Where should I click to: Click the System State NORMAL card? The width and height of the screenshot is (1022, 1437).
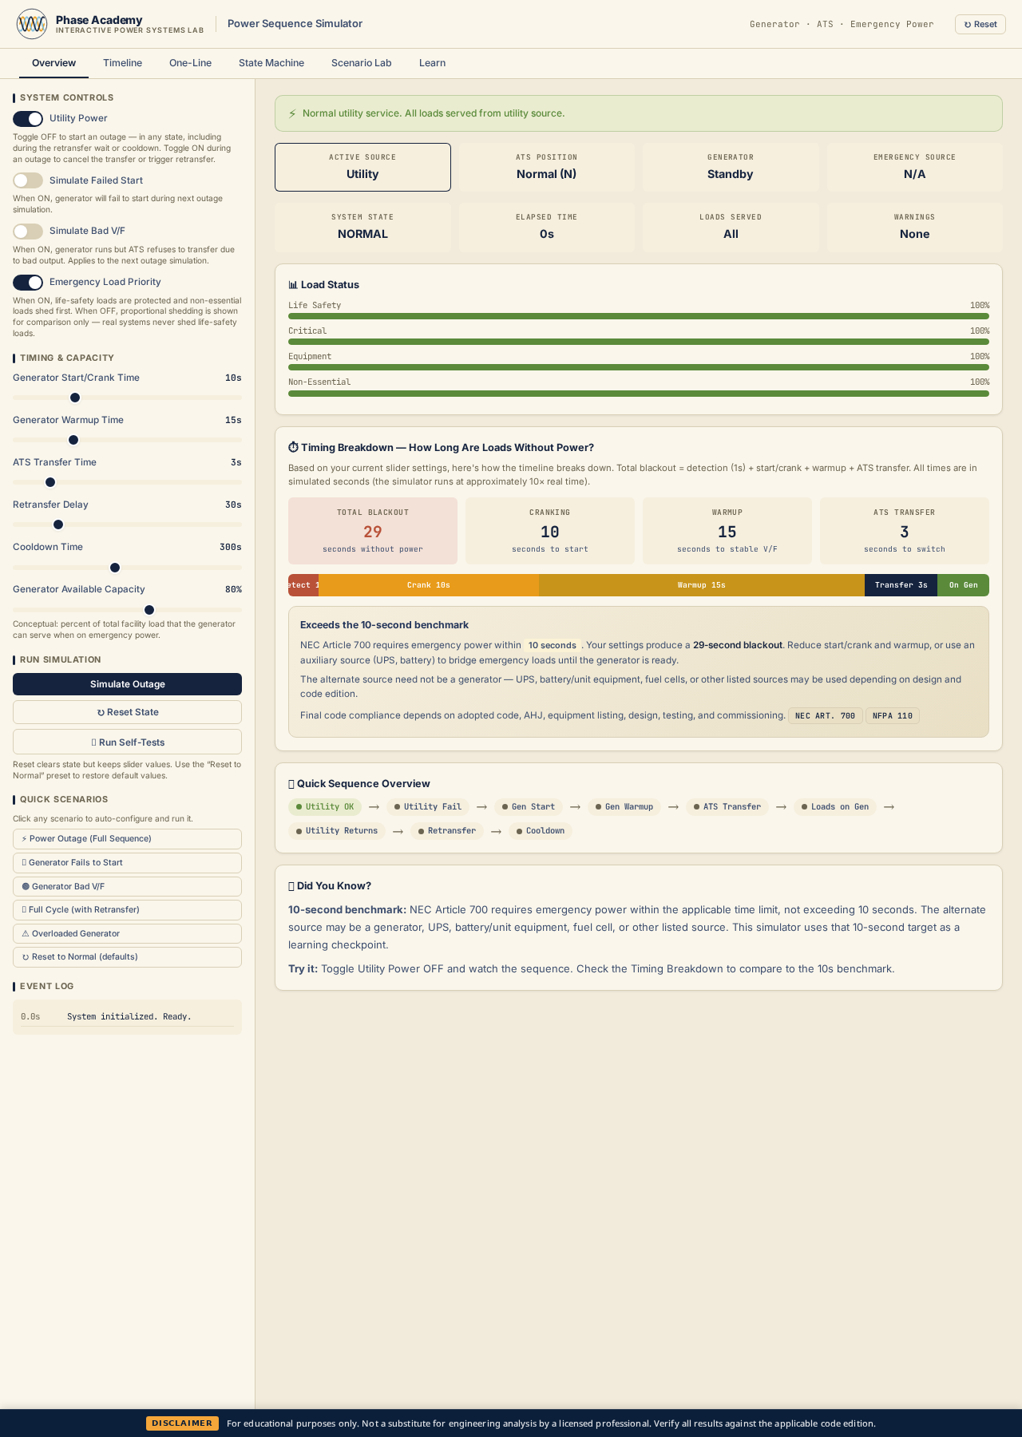(362, 228)
